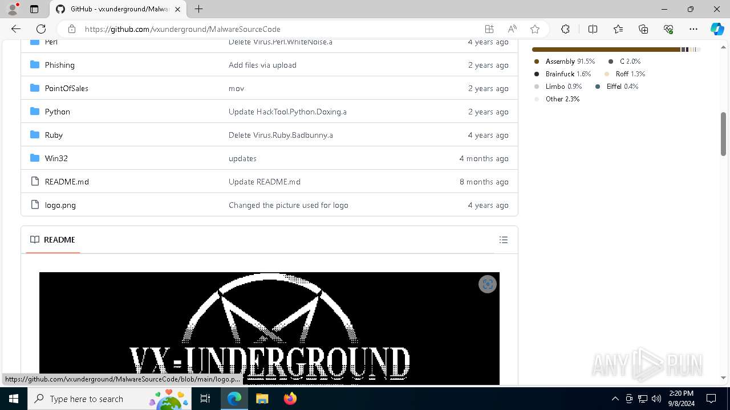Click the PointOfSales folder icon

[x=35, y=88]
